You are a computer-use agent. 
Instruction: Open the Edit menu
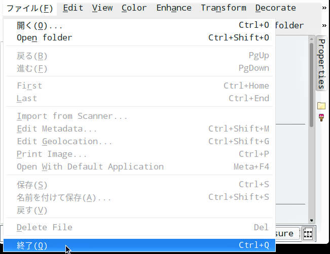(x=73, y=8)
